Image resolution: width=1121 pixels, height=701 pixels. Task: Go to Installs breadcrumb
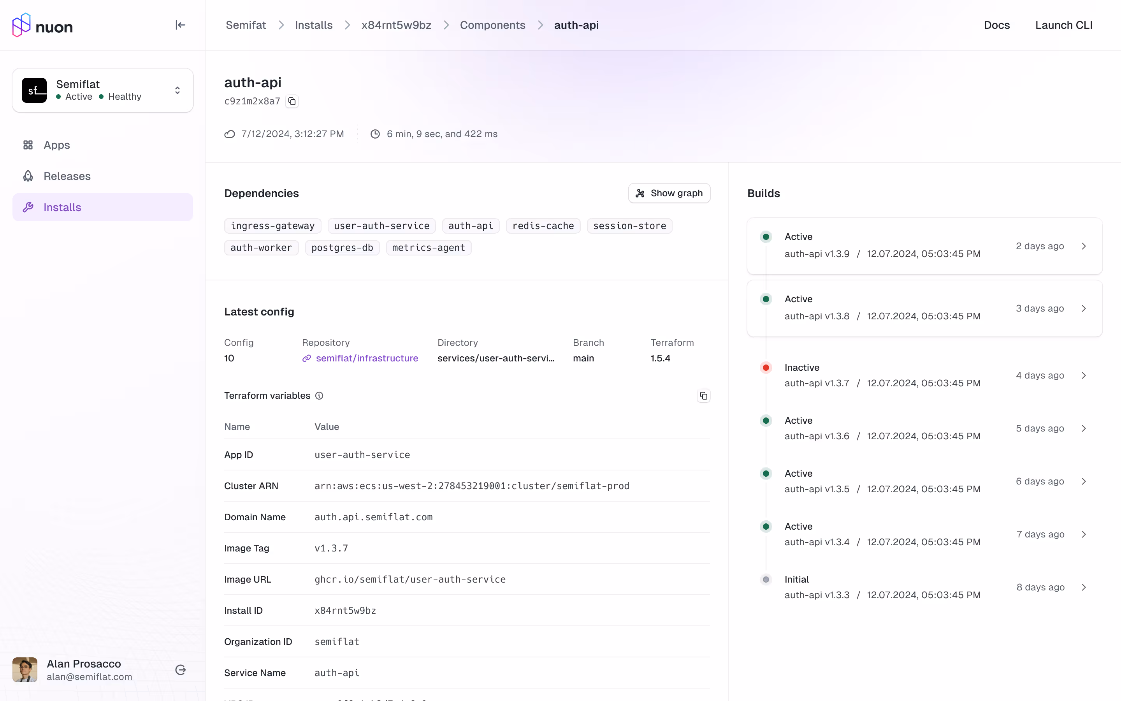pos(314,25)
